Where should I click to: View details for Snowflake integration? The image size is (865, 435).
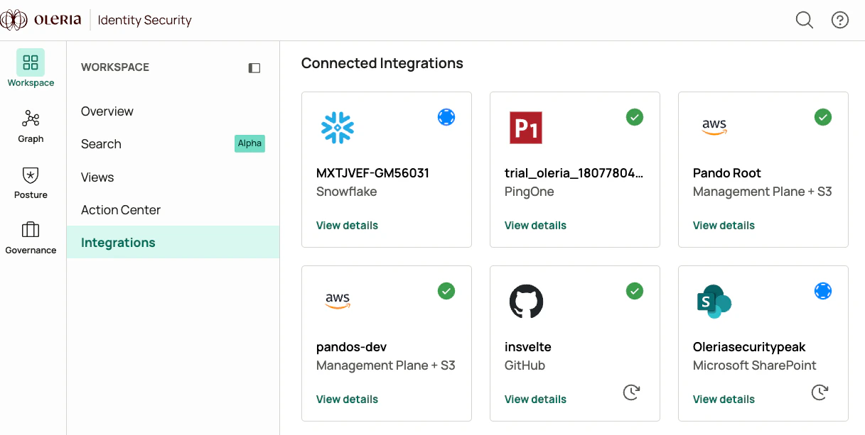(347, 226)
